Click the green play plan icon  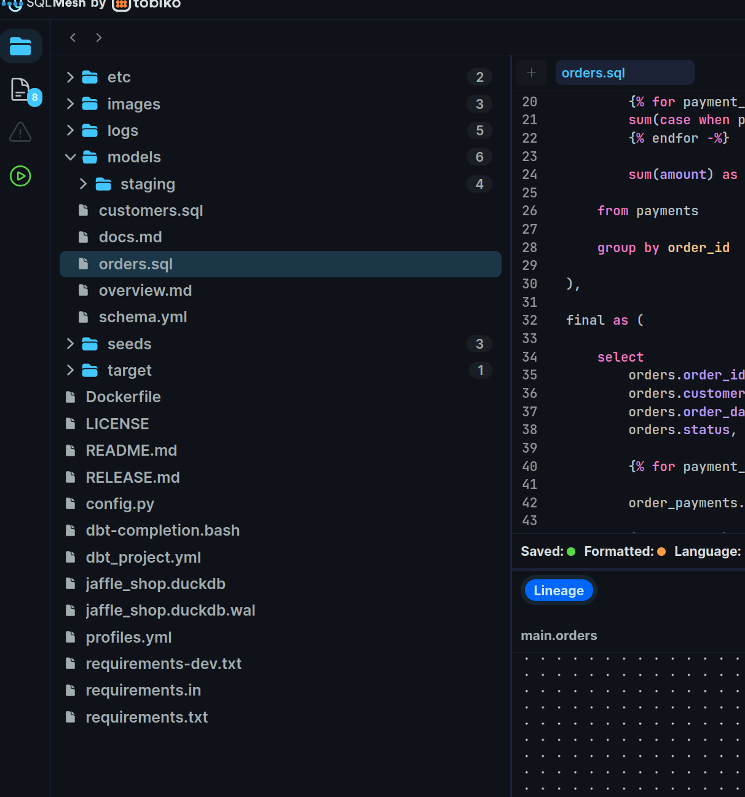tap(20, 176)
